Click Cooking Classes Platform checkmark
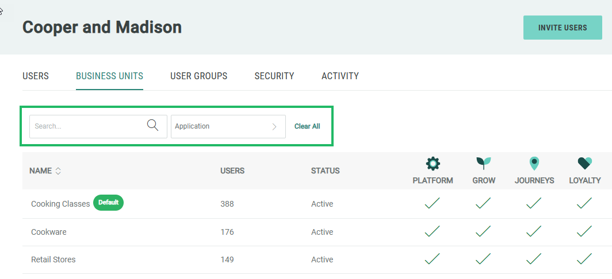This screenshot has width=612, height=279. [433, 203]
